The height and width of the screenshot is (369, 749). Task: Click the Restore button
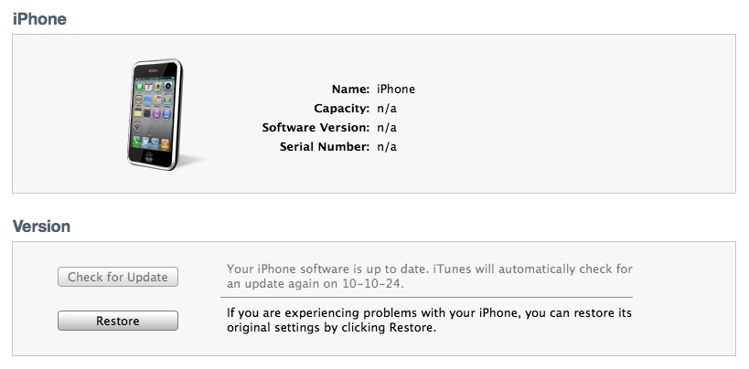(117, 322)
